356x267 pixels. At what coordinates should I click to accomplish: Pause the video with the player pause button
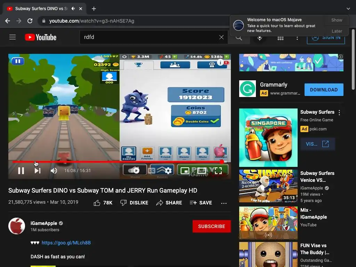(21, 170)
